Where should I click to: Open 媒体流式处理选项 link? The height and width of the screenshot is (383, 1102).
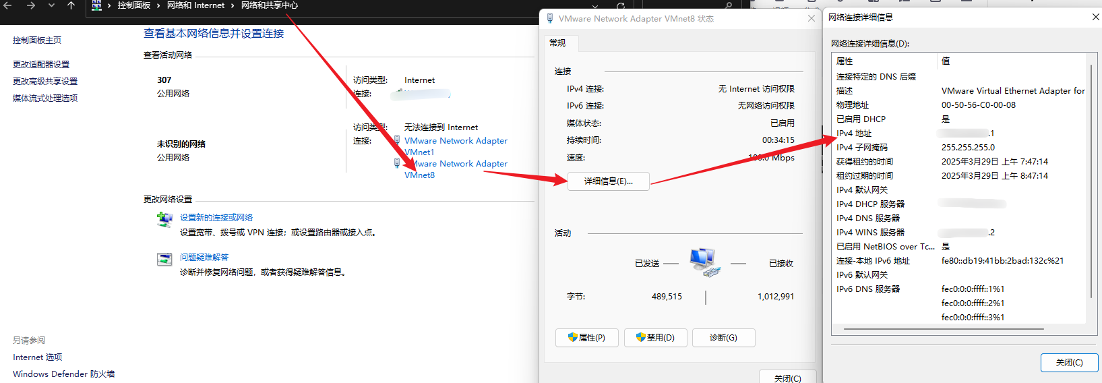pyautogui.click(x=45, y=98)
